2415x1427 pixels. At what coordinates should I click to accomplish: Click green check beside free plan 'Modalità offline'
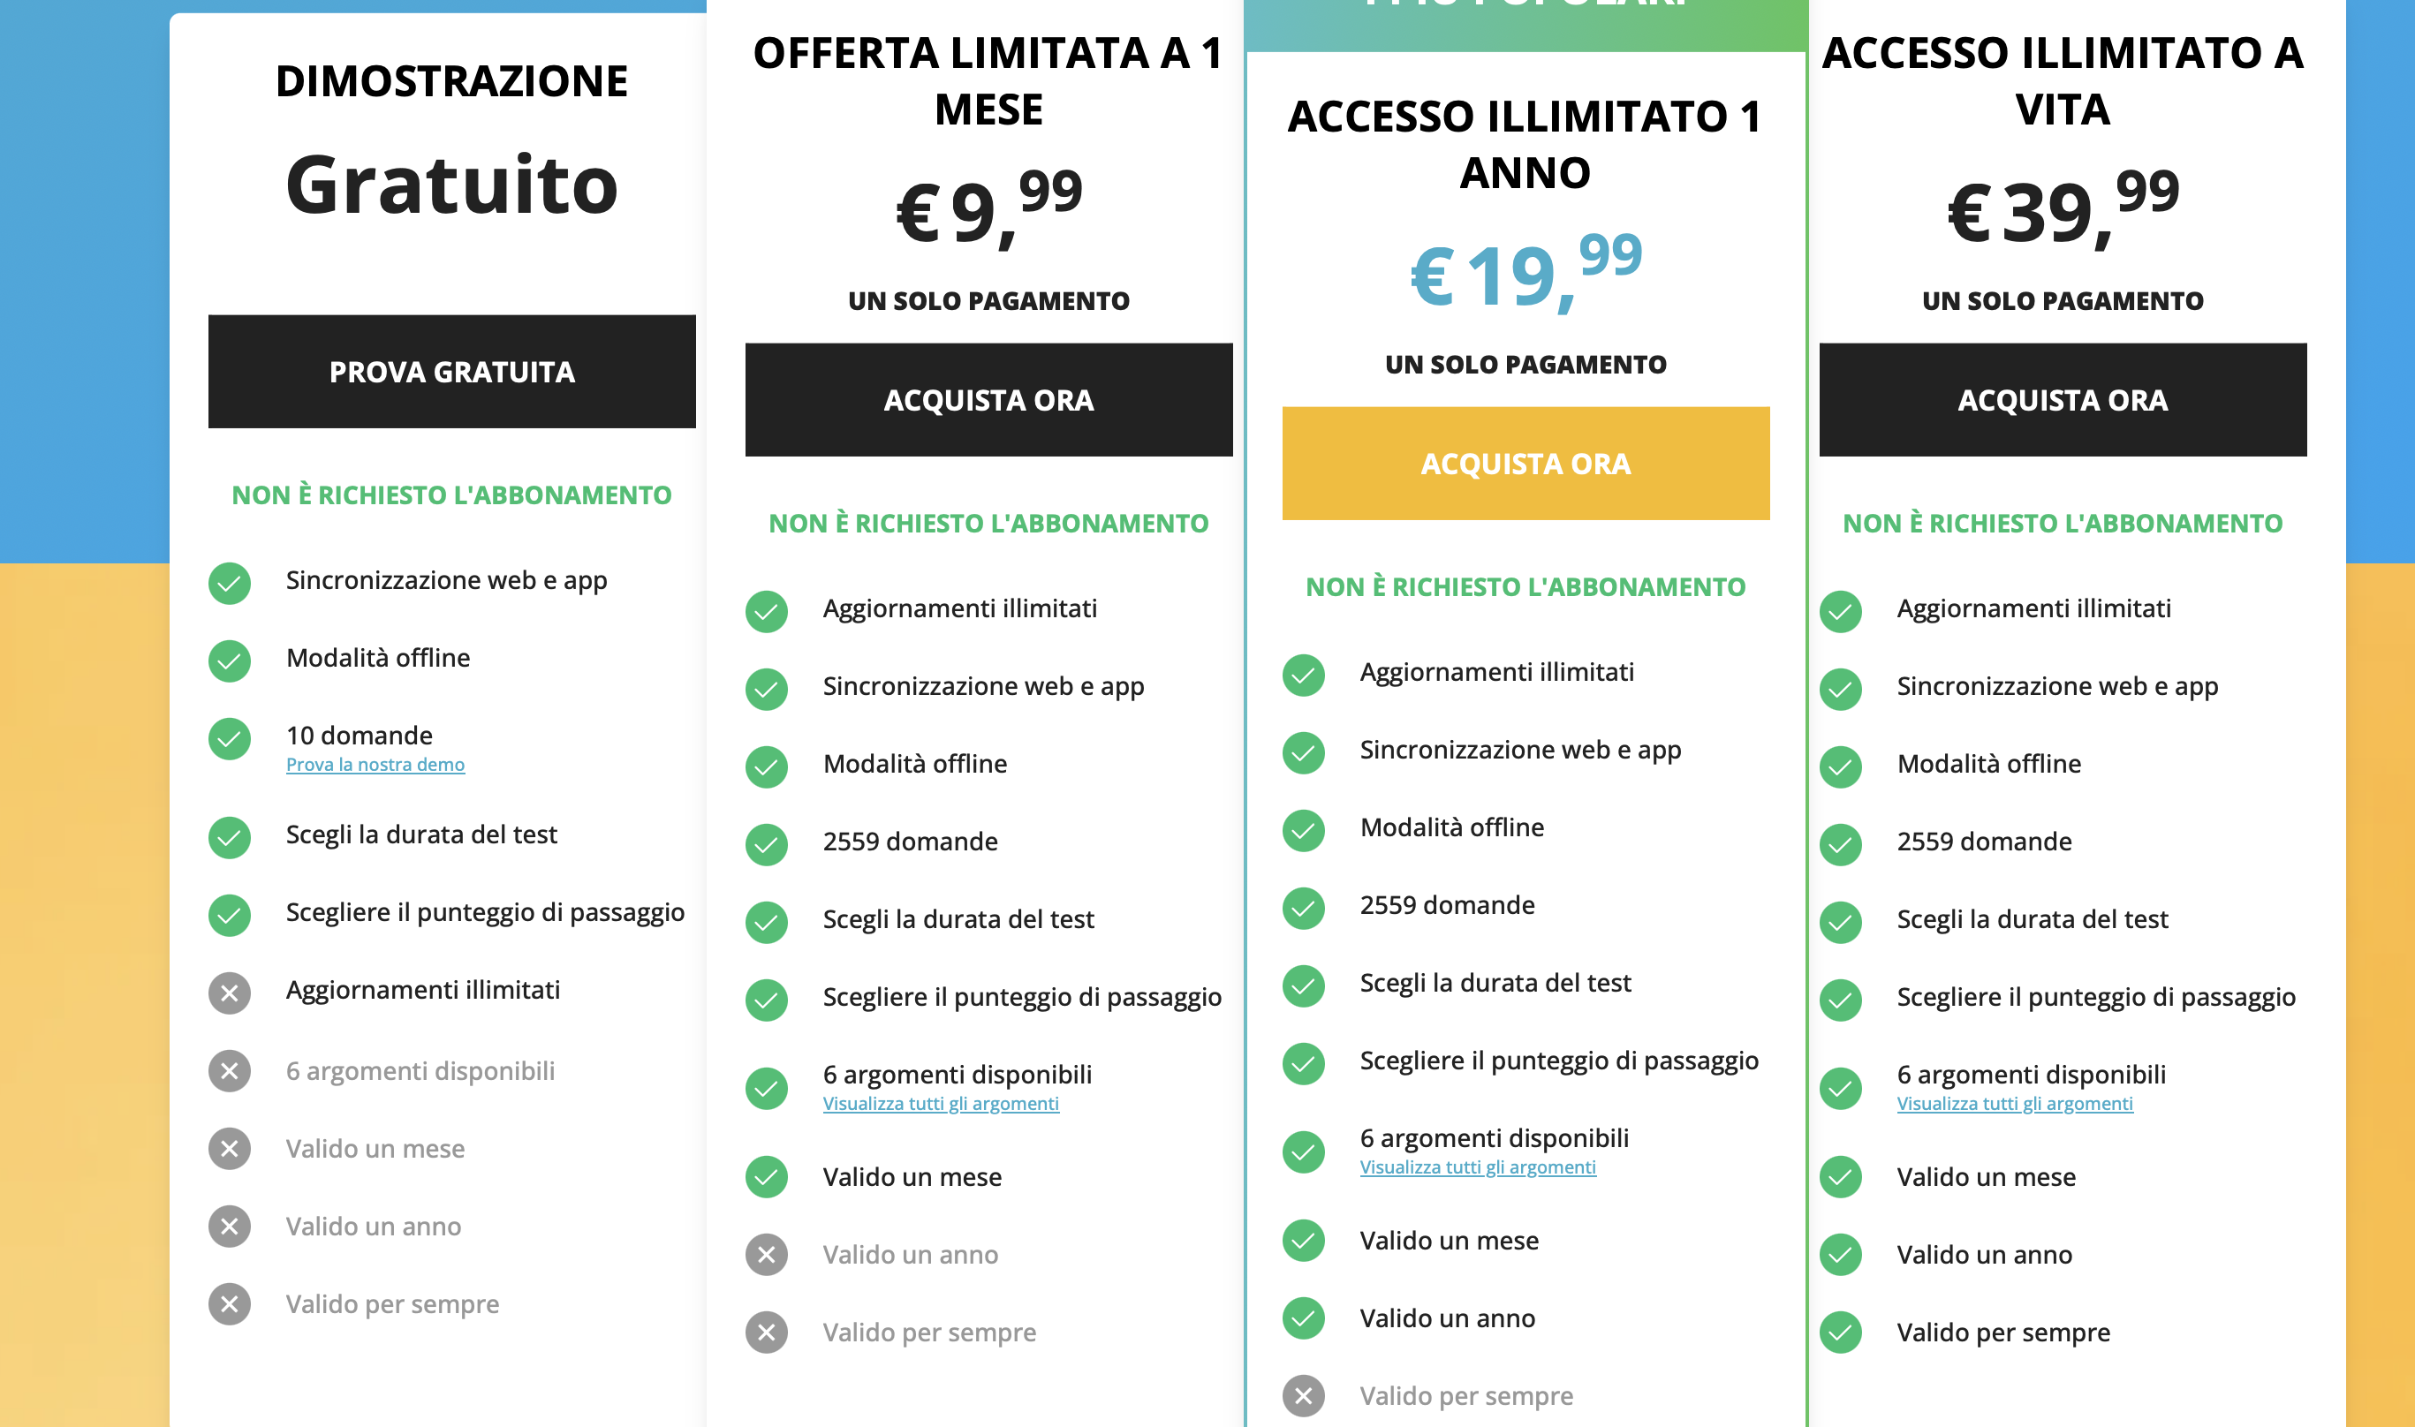coord(230,661)
